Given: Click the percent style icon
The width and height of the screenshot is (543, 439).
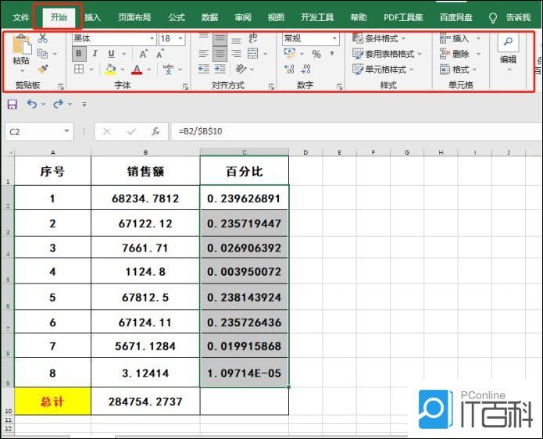Looking at the screenshot, I should tap(316, 54).
